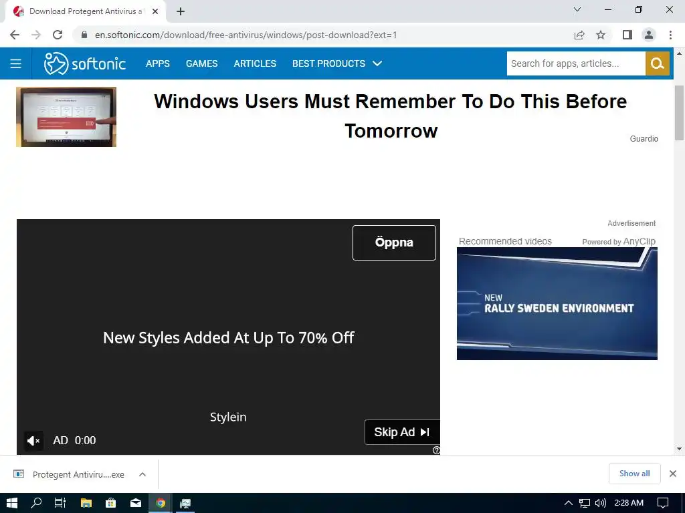Open the Guardio ad thumbnail image
This screenshot has height=513, width=685.
pyautogui.click(x=66, y=117)
